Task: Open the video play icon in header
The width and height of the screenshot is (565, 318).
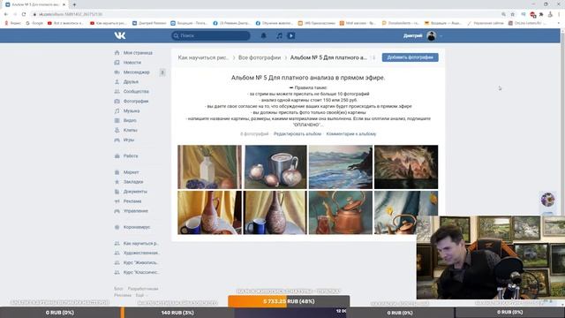Action: click(291, 35)
